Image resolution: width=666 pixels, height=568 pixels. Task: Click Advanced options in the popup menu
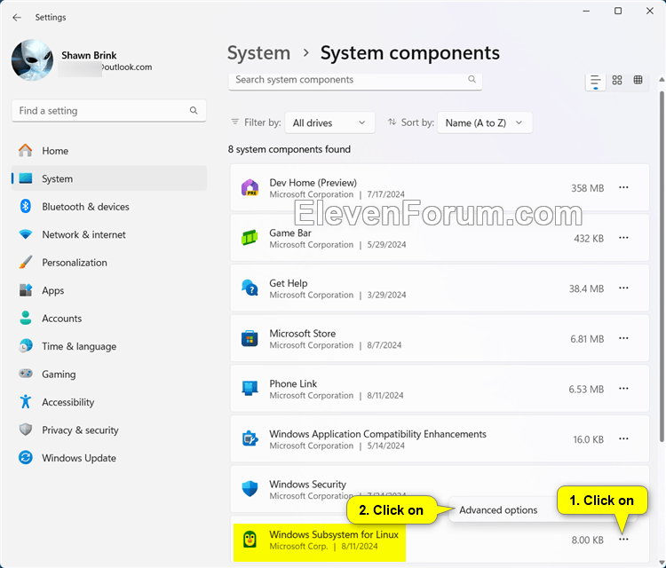coord(498,509)
